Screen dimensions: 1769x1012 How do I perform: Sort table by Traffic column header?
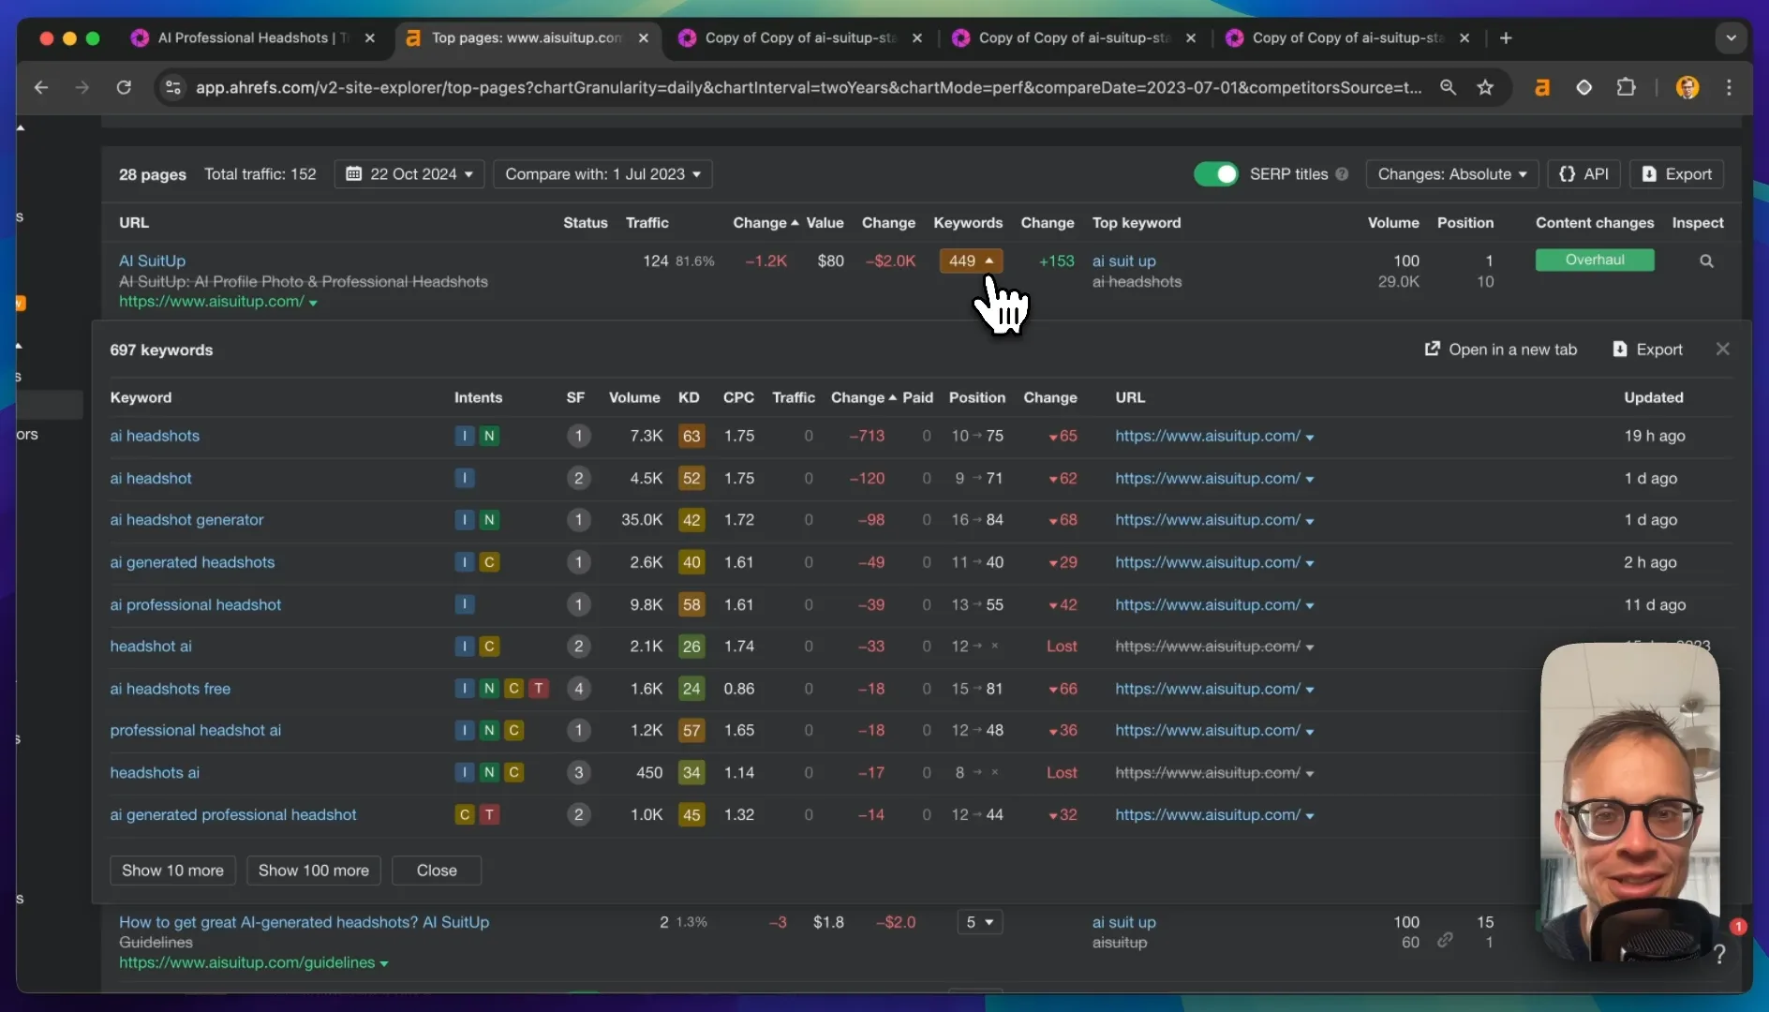coord(647,223)
